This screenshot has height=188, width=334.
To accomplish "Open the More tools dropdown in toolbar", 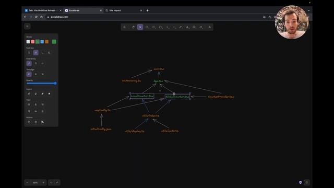I will coord(210,27).
